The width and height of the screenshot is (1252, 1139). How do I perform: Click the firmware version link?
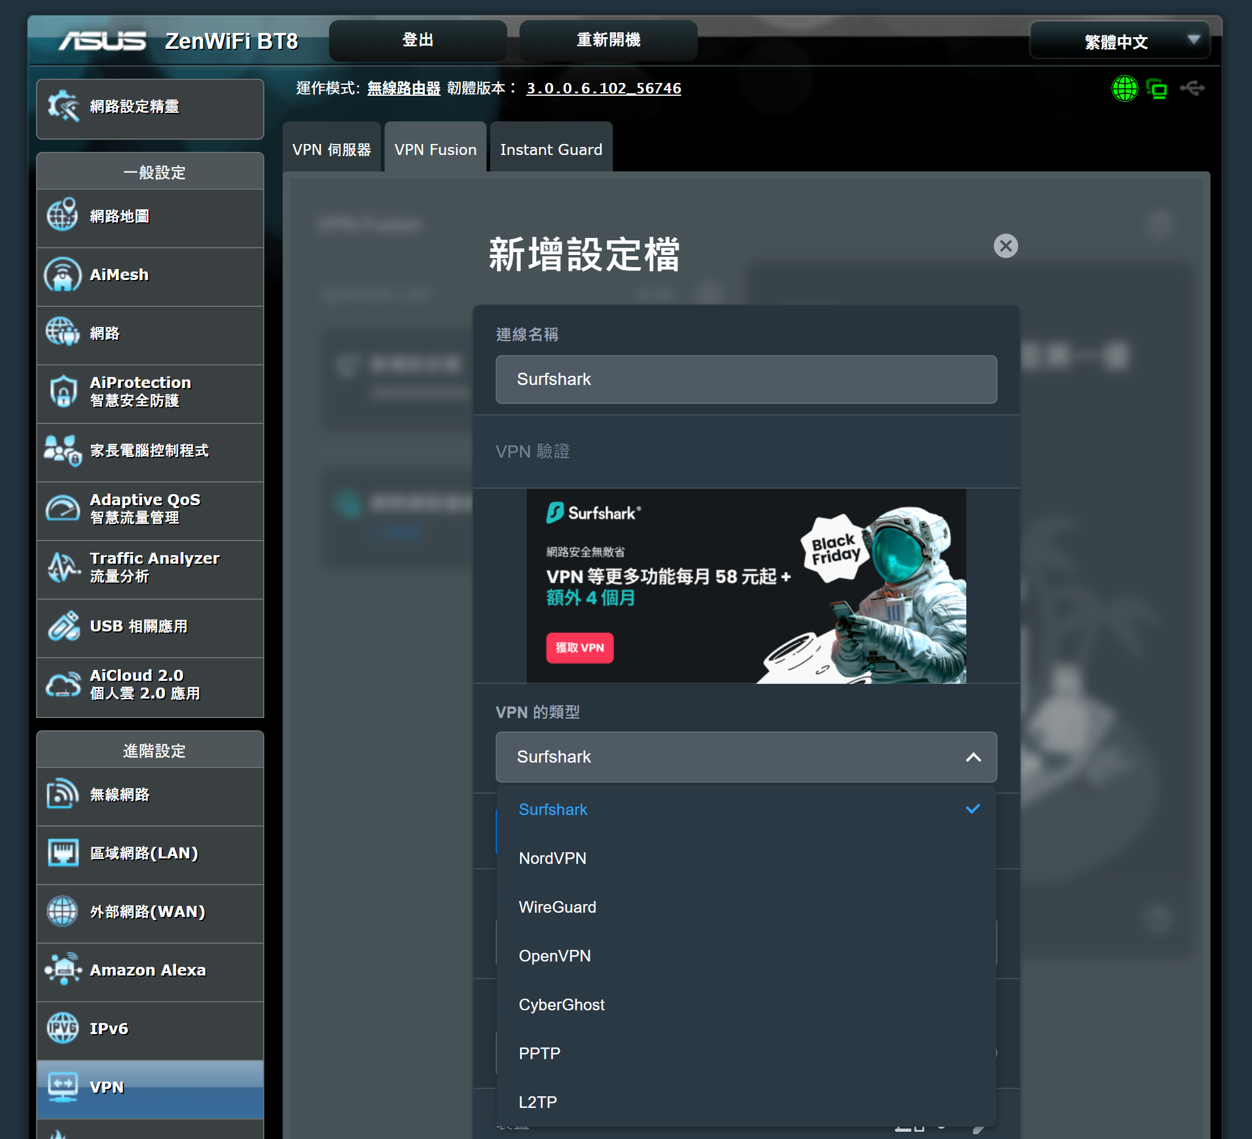[604, 88]
